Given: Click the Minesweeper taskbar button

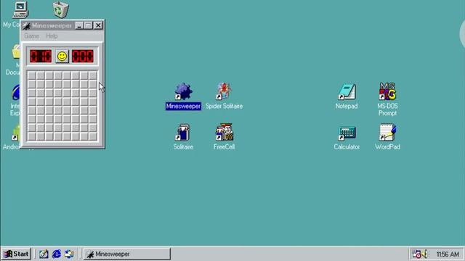Looking at the screenshot, I should pyautogui.click(x=127, y=254).
